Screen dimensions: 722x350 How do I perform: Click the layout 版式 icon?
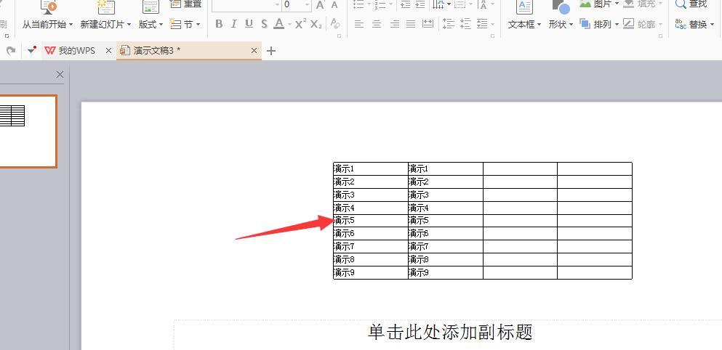[x=151, y=7]
